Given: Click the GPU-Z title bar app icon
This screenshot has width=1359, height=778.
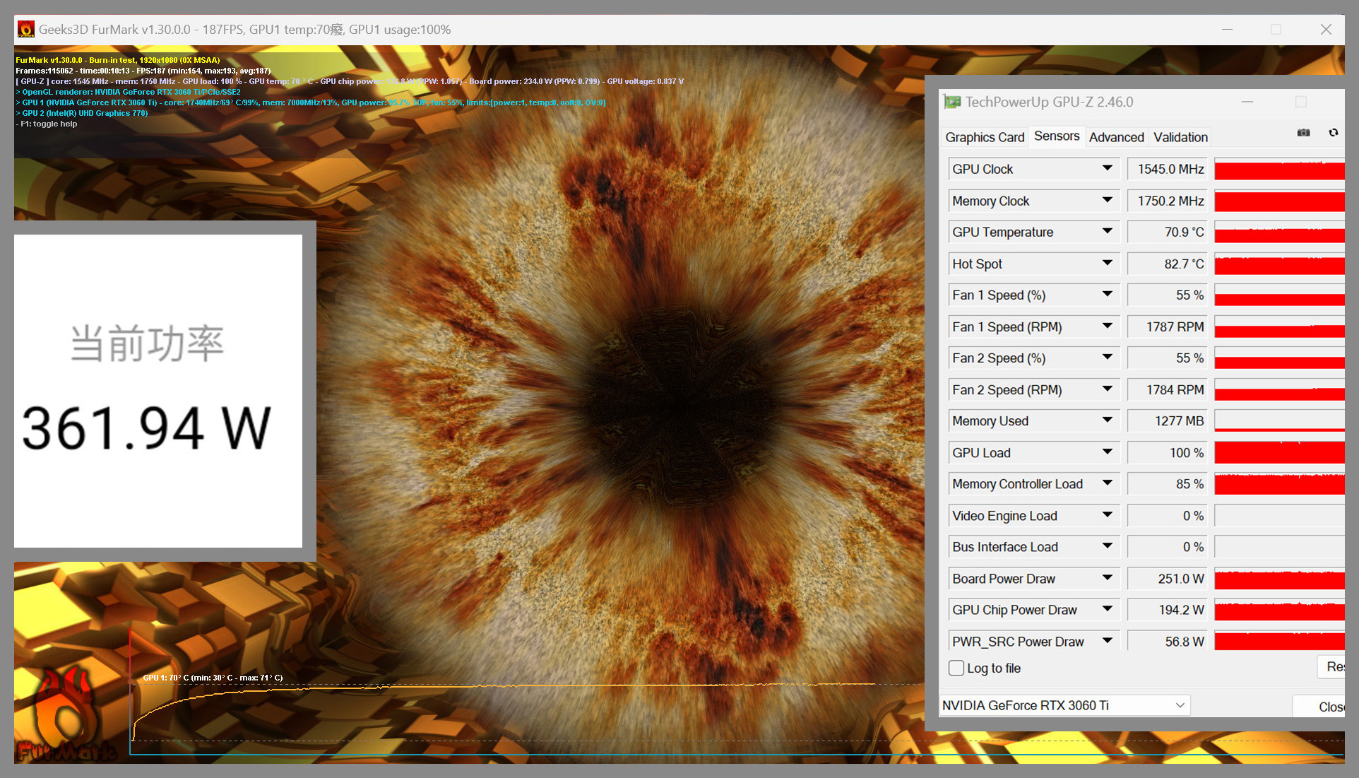Looking at the screenshot, I should tap(952, 102).
